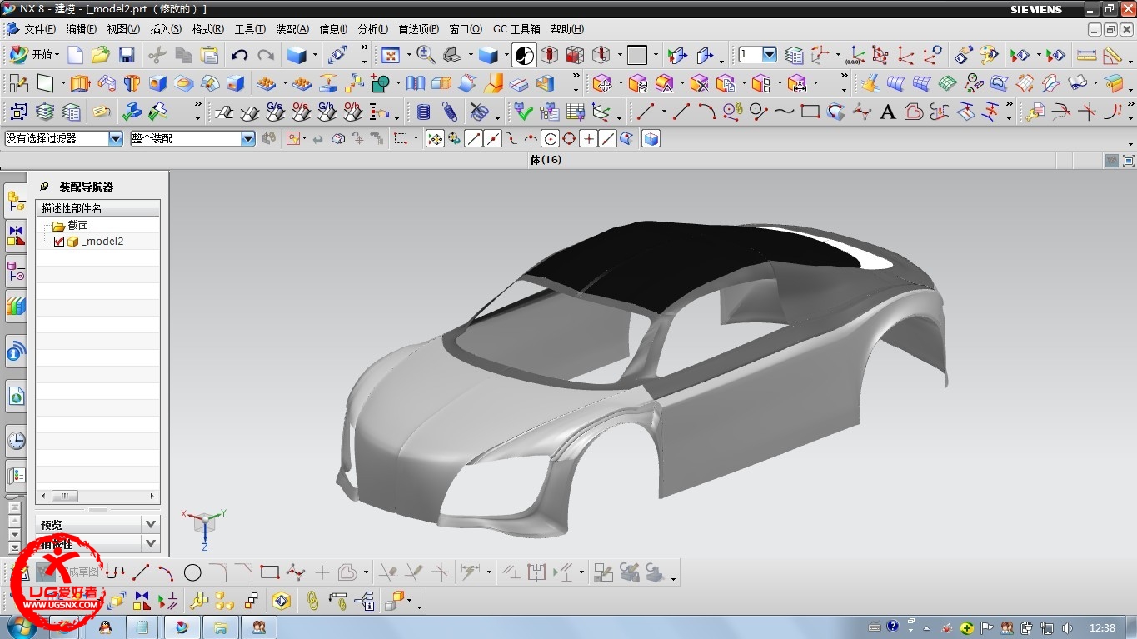Select the Spline wave curve tool
The image size is (1137, 639).
(x=784, y=112)
